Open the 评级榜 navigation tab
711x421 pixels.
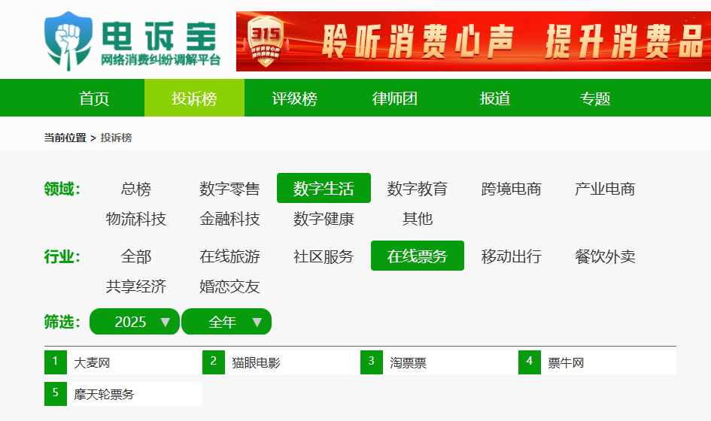tap(294, 98)
